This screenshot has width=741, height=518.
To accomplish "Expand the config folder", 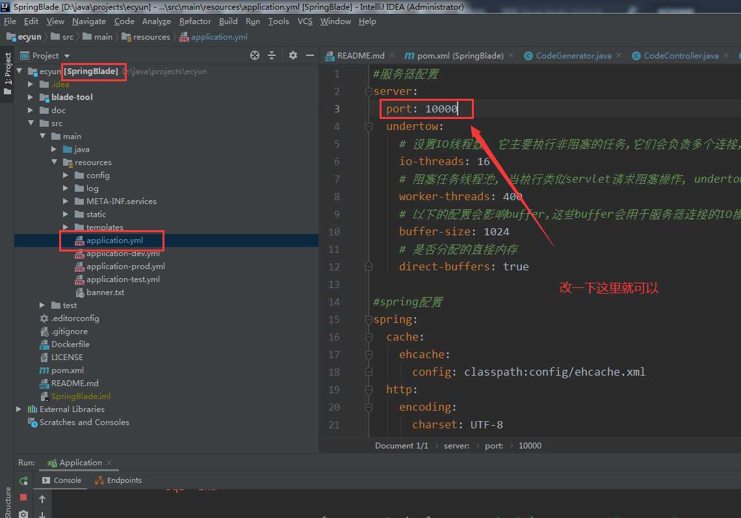I will pyautogui.click(x=66, y=175).
